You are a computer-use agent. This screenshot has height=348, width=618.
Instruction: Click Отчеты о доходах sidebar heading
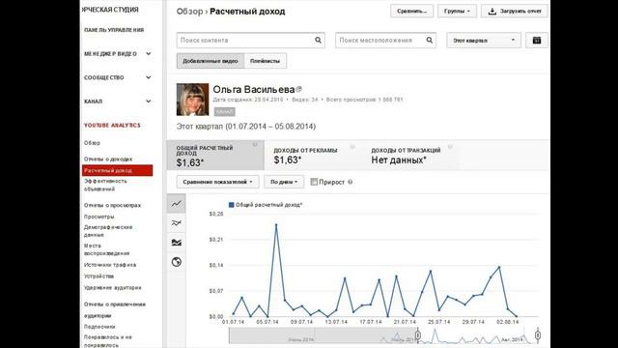click(x=108, y=159)
